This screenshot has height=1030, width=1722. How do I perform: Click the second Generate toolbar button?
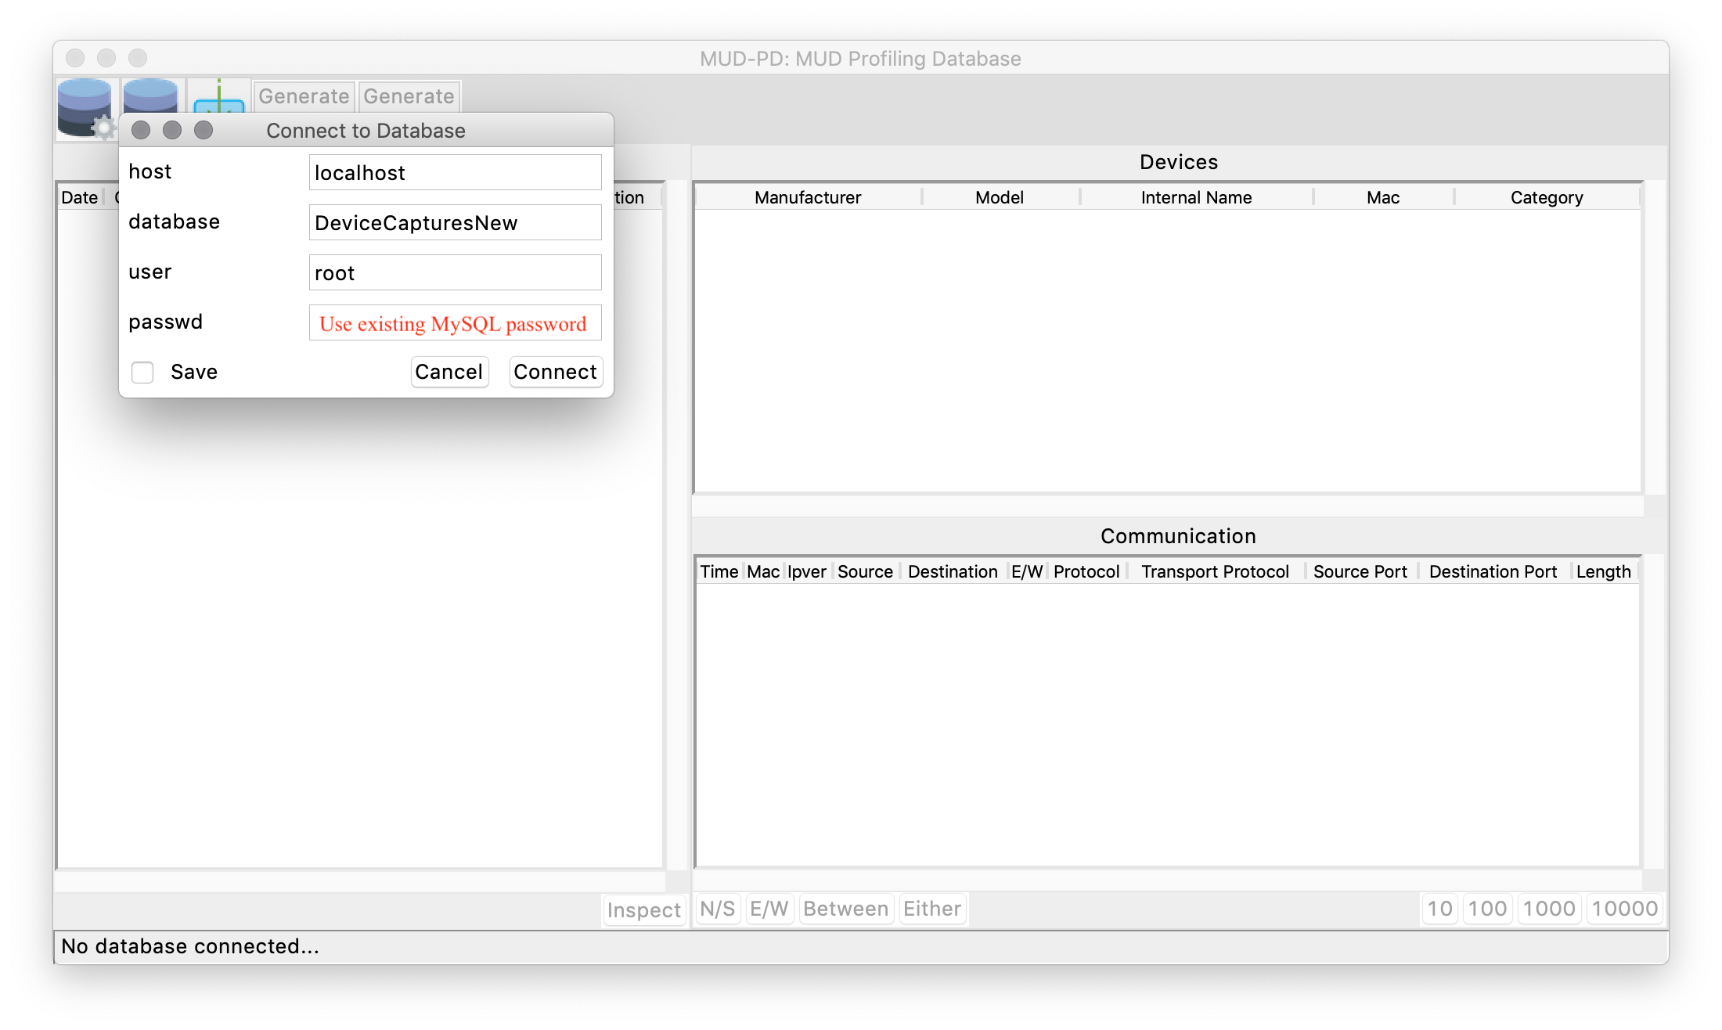click(x=409, y=96)
